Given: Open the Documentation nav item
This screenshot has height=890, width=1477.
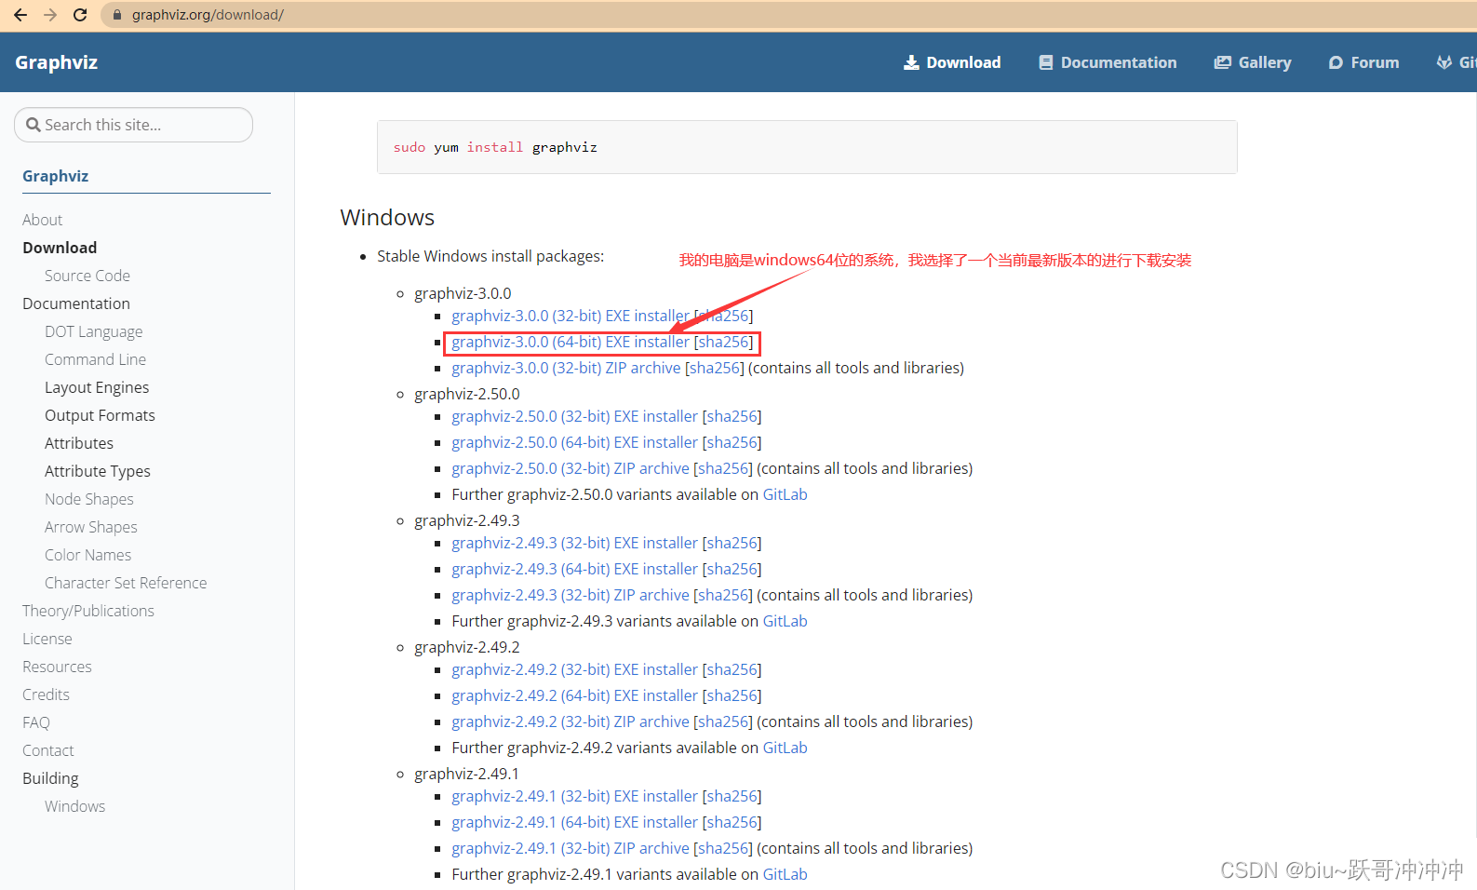Looking at the screenshot, I should click(x=1108, y=62).
